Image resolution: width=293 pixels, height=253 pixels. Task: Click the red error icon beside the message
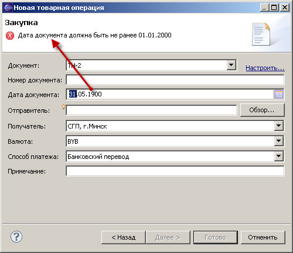point(10,36)
